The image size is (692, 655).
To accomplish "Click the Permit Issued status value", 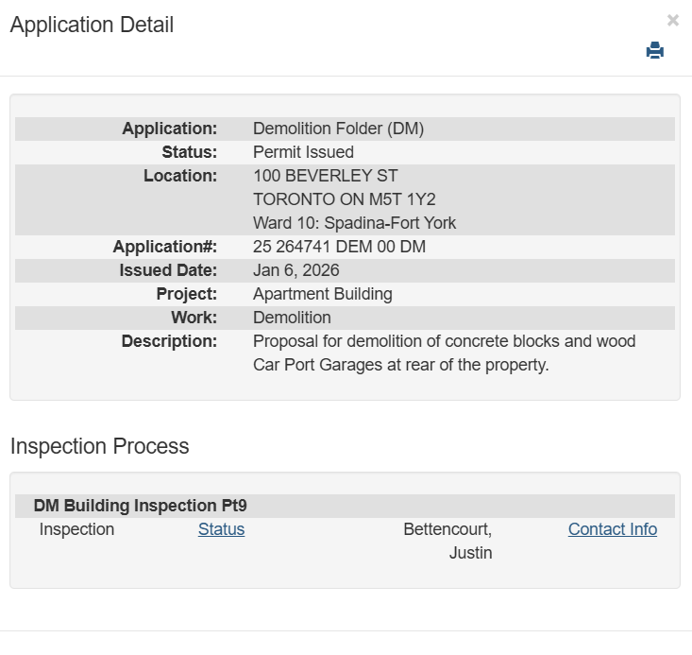I will pos(303,152).
